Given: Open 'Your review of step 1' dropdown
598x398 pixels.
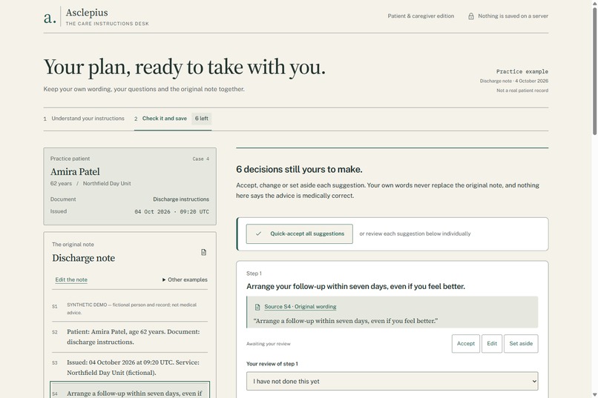Looking at the screenshot, I should pyautogui.click(x=392, y=381).
